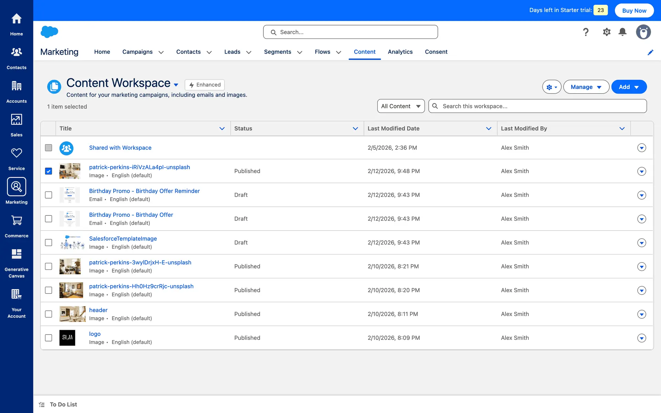Click the help question mark icon
The width and height of the screenshot is (661, 413).
tap(586, 32)
